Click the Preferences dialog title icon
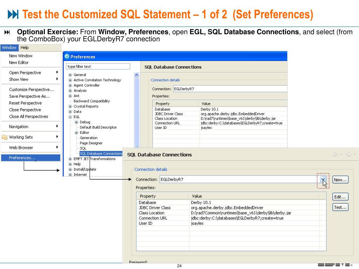359x269 pixels. coord(67,57)
